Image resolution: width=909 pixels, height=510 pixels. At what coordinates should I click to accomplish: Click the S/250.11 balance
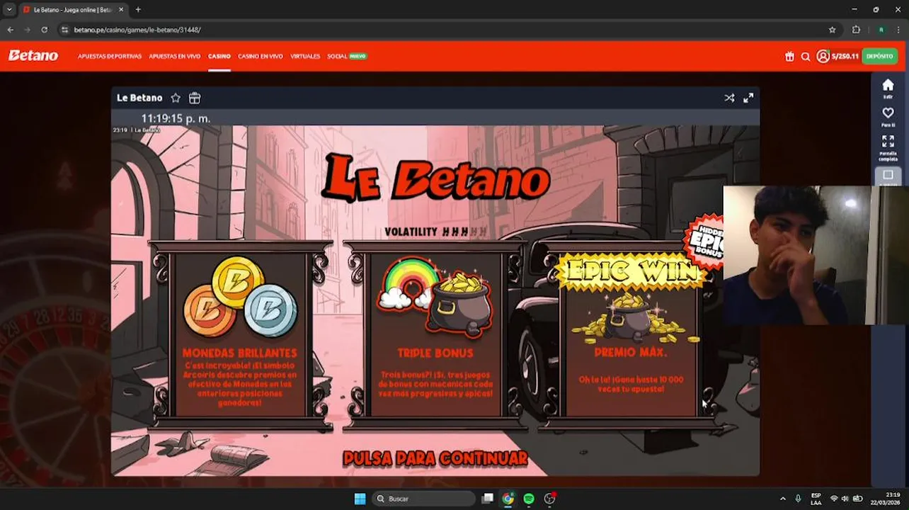tap(845, 56)
